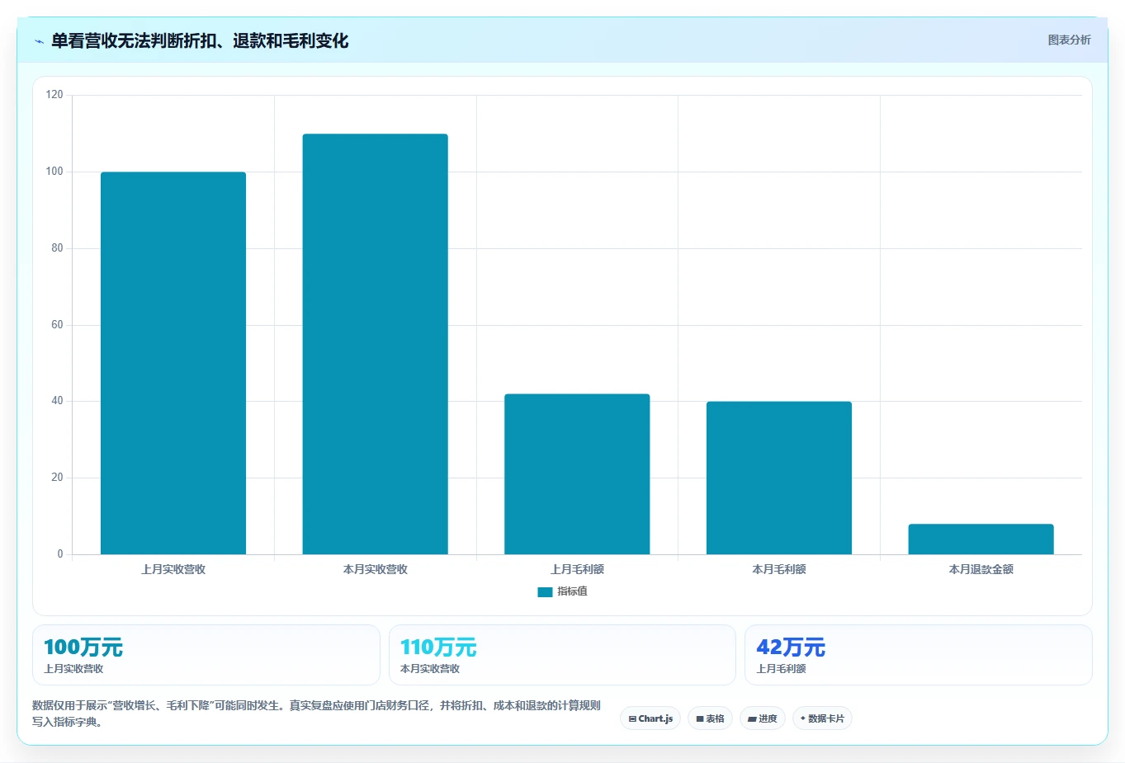Click the icon in the 进度 tag
The image size is (1125, 763).
tap(752, 719)
